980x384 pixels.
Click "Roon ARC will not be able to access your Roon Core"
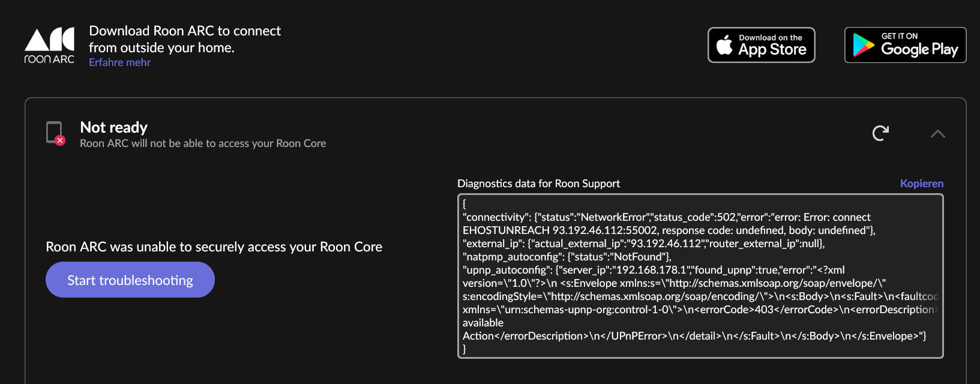[203, 143]
